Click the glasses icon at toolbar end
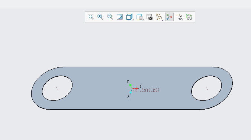Screen dimensions: 251x140 click(x=189, y=17)
